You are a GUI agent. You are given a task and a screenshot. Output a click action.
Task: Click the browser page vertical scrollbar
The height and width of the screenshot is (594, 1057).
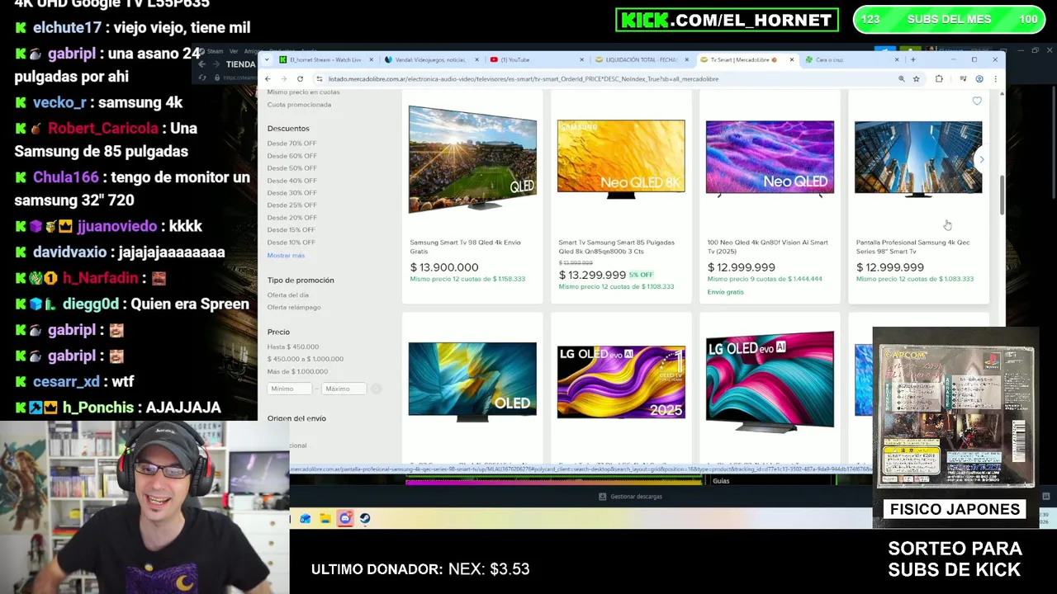point(1002,196)
